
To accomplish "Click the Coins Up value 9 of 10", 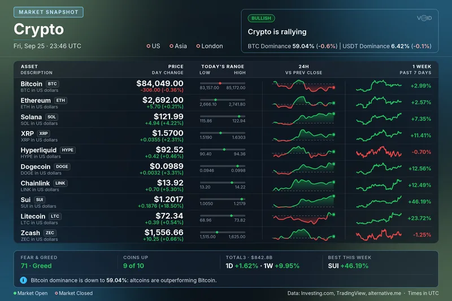I will click(133, 266).
